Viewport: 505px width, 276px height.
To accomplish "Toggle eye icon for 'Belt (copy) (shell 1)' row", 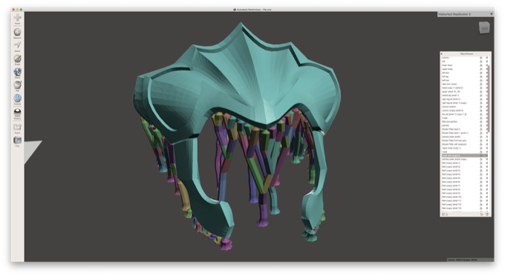I will coord(487,163).
